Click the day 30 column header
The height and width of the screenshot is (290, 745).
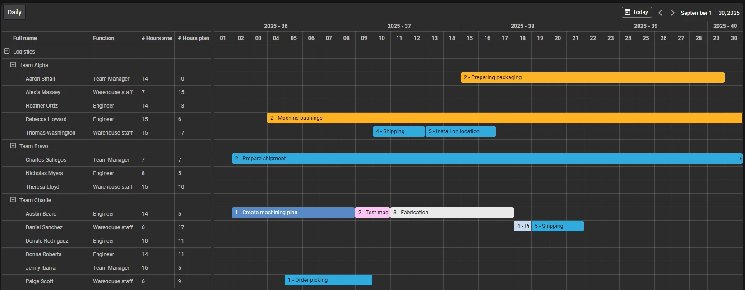click(734, 38)
